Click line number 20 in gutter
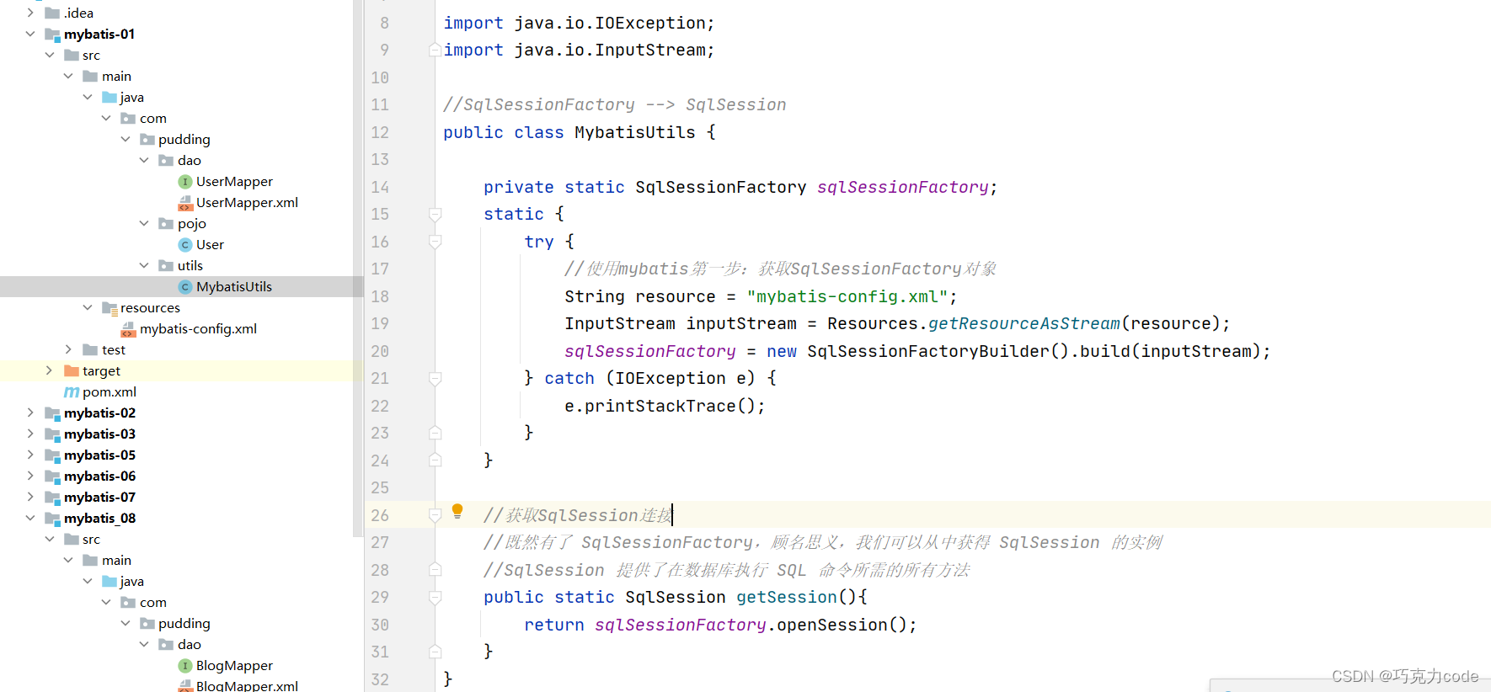Screen dimensions: 1491x692 coord(380,352)
